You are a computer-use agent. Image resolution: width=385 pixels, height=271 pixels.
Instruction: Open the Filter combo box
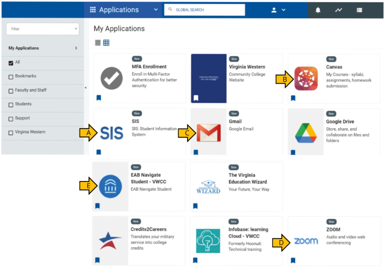click(x=43, y=29)
